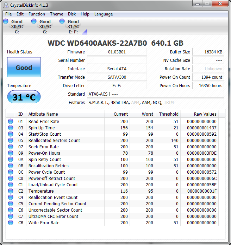This screenshot has width=231, height=245.
Task: Click status orb for Recalibration Retries
Action: 11,166
